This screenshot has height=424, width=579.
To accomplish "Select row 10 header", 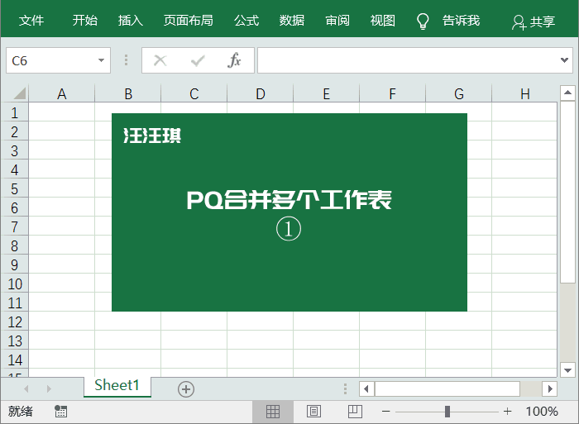I will point(15,283).
